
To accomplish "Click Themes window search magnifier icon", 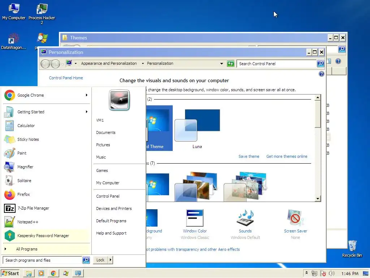I will point(342,49).
